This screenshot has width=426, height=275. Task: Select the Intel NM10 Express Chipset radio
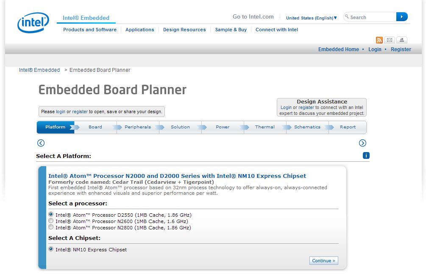tap(51, 248)
